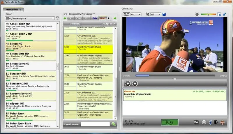The image size is (233, 134).
Task: Click the channel list scrollbar handle
Action: (58, 66)
